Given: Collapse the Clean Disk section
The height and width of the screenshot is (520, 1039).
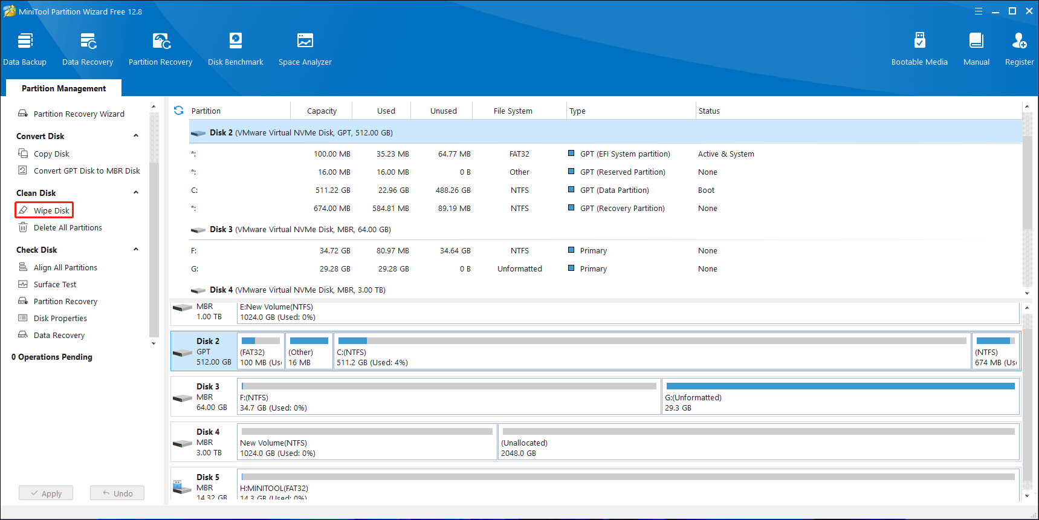Looking at the screenshot, I should 136,193.
